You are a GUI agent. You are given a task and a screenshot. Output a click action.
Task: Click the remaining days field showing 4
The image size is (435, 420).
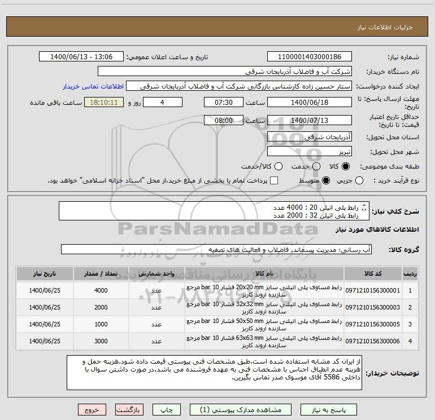163,103
